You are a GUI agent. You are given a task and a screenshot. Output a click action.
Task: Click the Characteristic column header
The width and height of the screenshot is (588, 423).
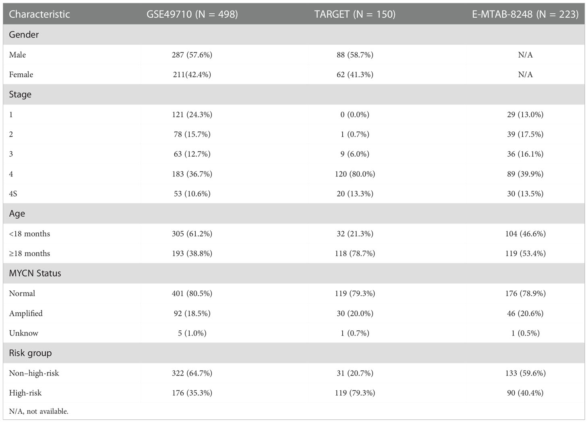tap(39, 14)
